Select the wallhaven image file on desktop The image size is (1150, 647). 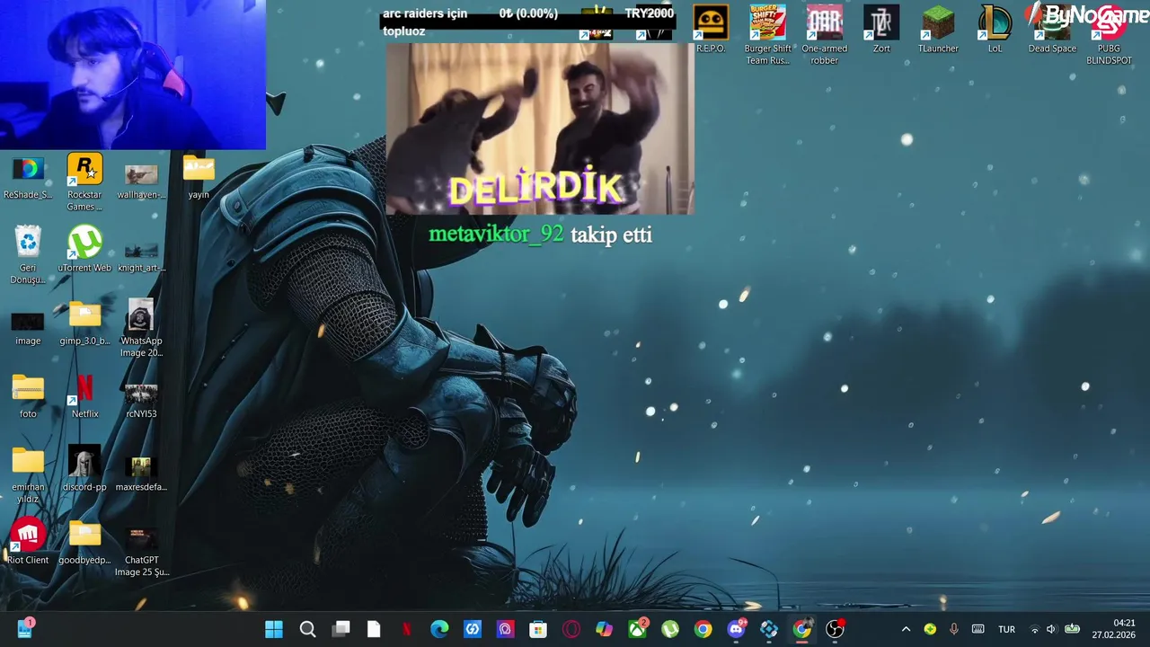[141, 181]
